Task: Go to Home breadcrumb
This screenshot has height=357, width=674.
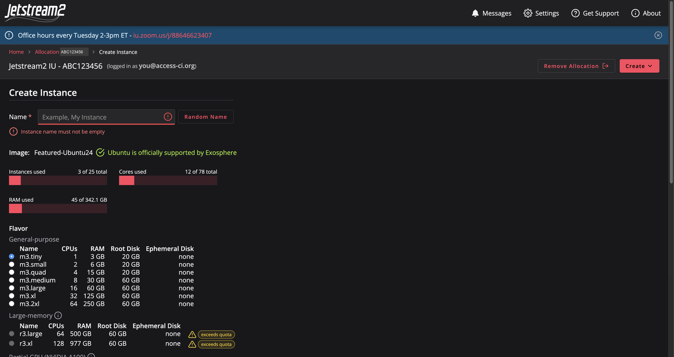Action: pyautogui.click(x=16, y=52)
